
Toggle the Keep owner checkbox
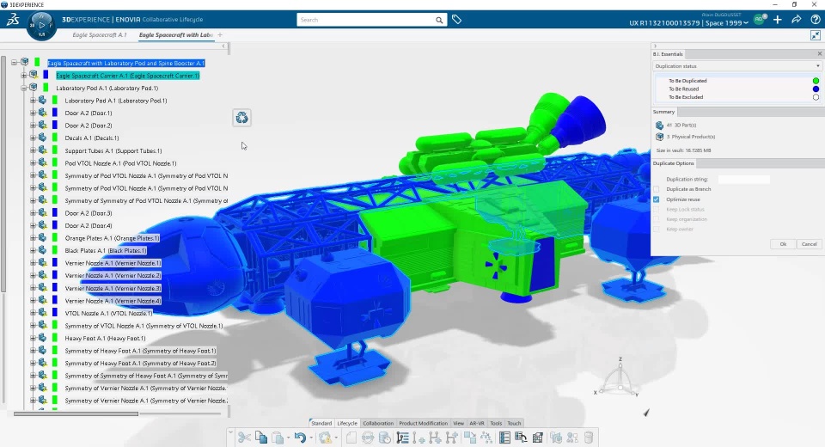point(656,230)
